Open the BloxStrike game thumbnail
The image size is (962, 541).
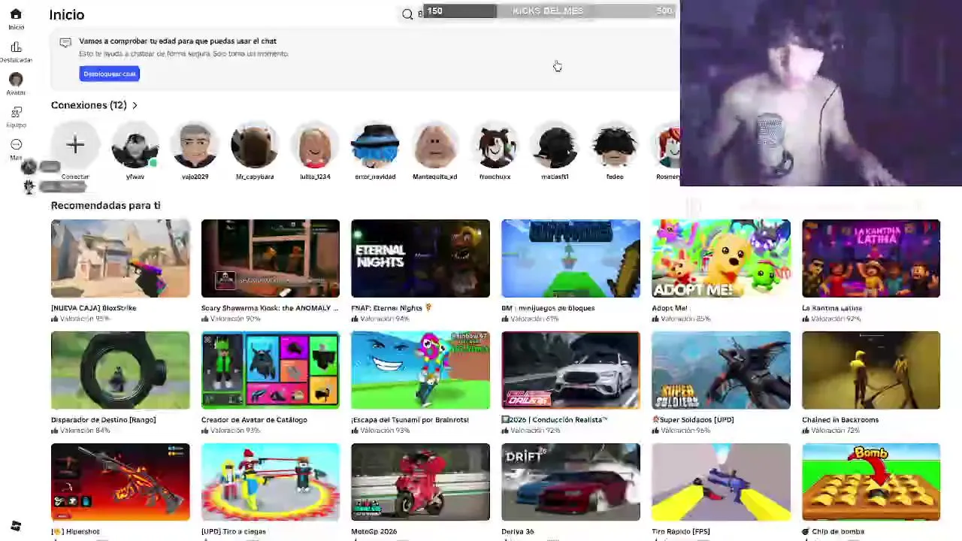tap(120, 258)
